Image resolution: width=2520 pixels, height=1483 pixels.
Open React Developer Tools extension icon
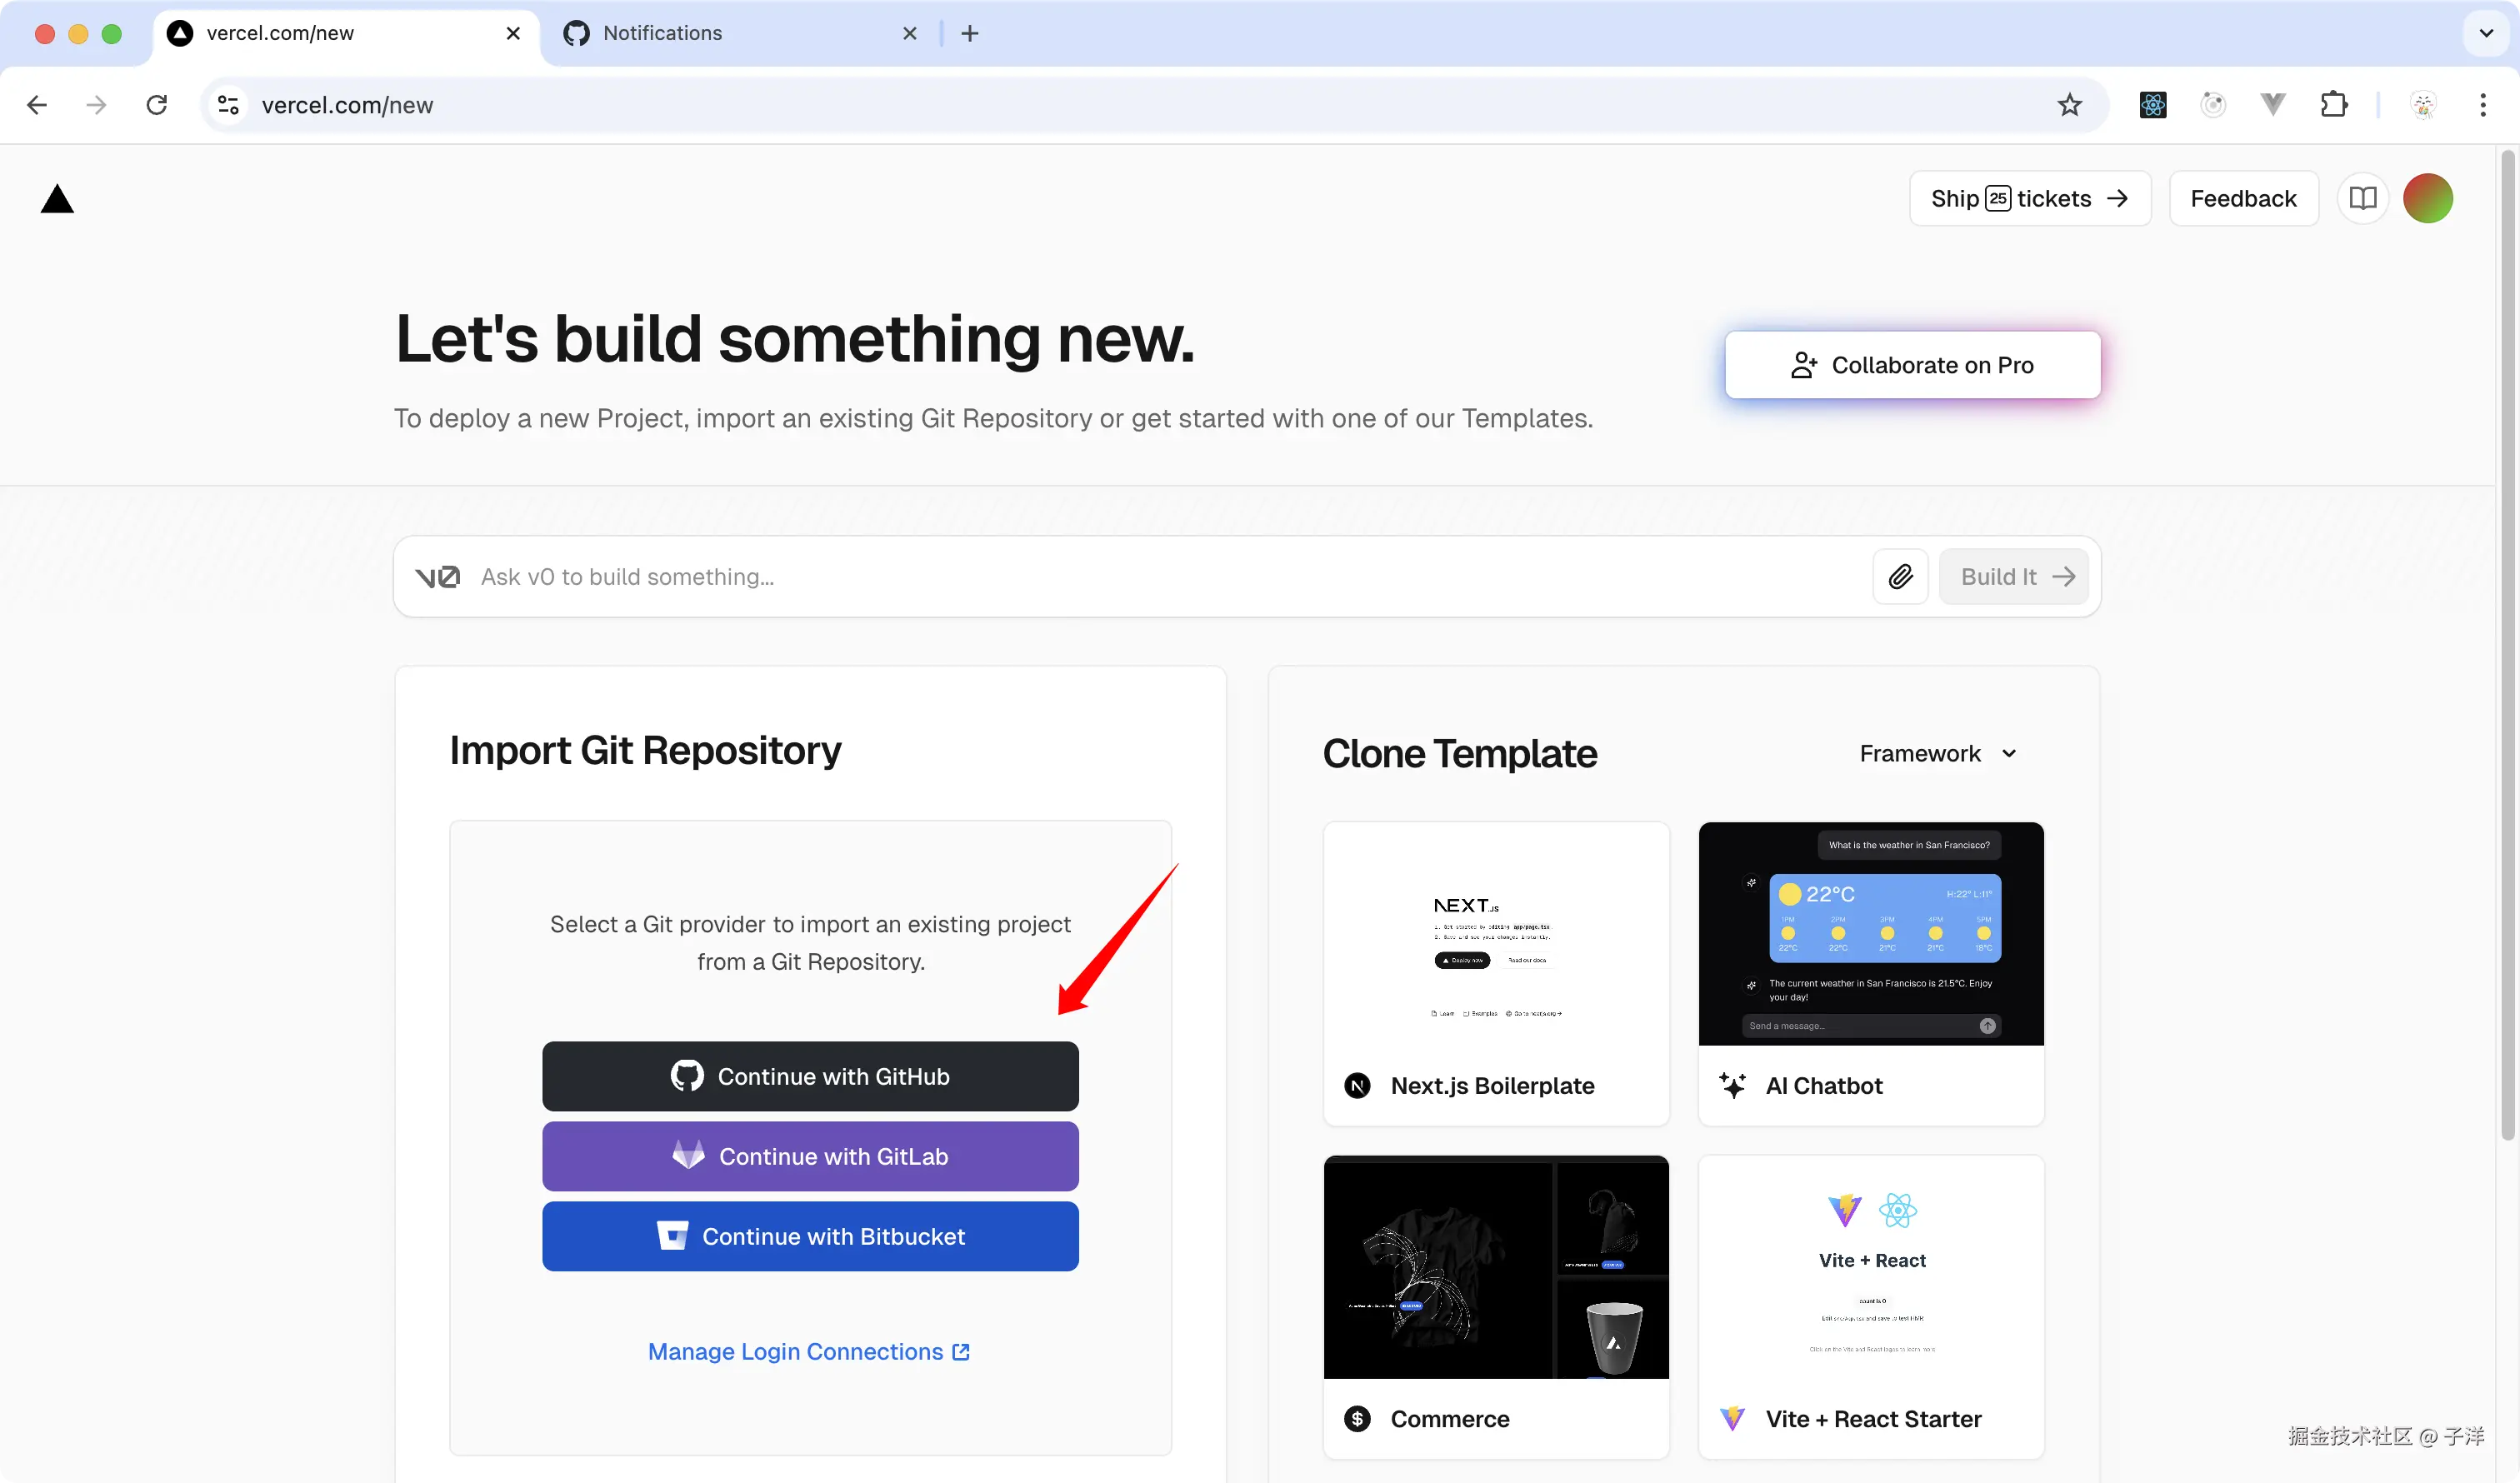(2152, 105)
